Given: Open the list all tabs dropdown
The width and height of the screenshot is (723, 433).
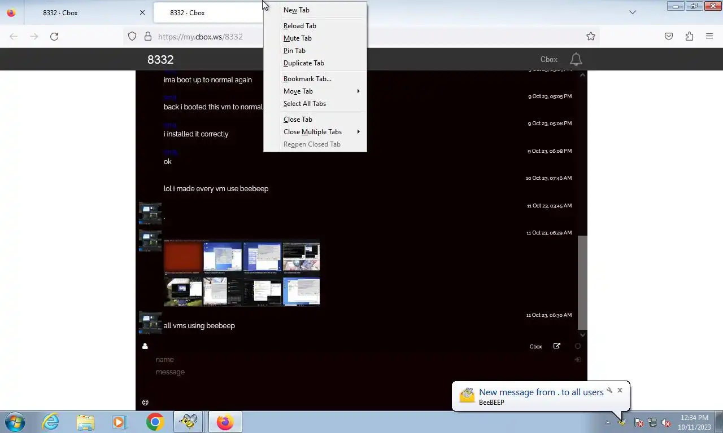Looking at the screenshot, I should (633, 12).
